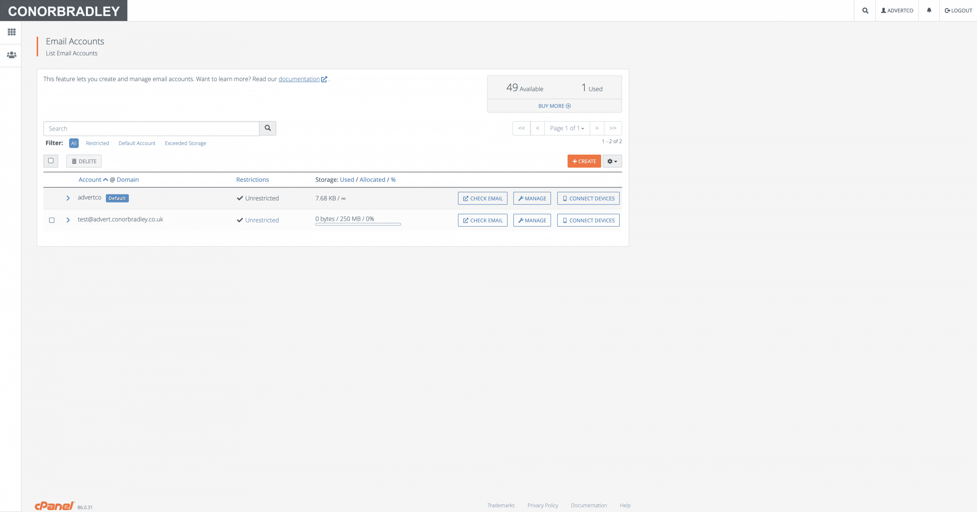This screenshot has width=977, height=512.
Task: Click MANAGE for test@advert.conorbradley.co.uk
Action: (x=532, y=220)
